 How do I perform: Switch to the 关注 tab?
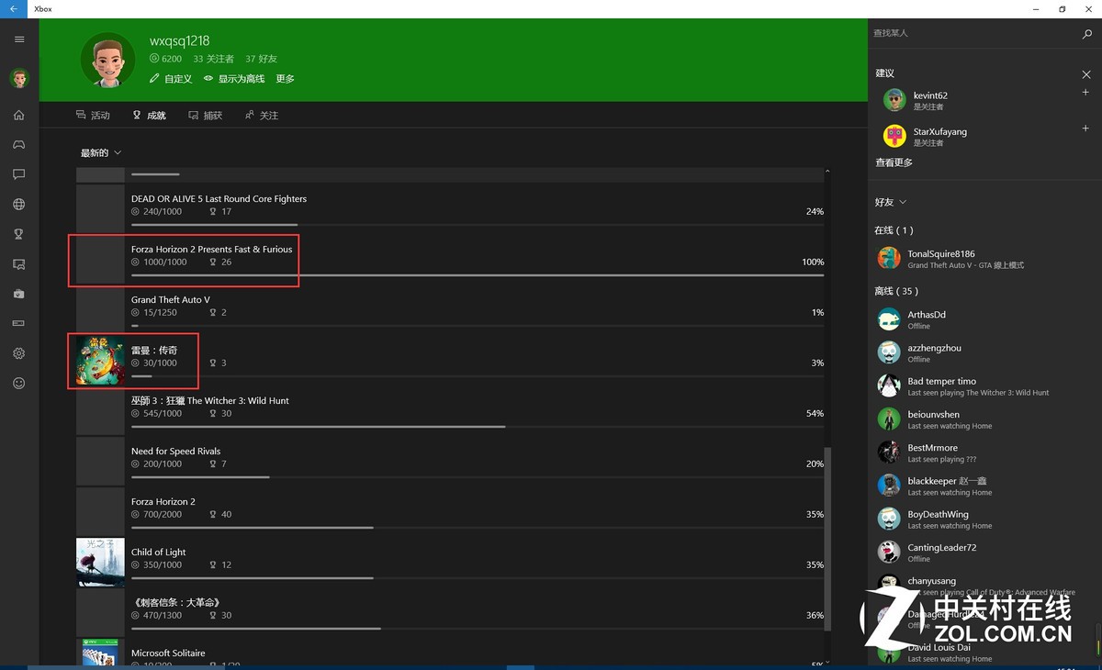coord(262,116)
